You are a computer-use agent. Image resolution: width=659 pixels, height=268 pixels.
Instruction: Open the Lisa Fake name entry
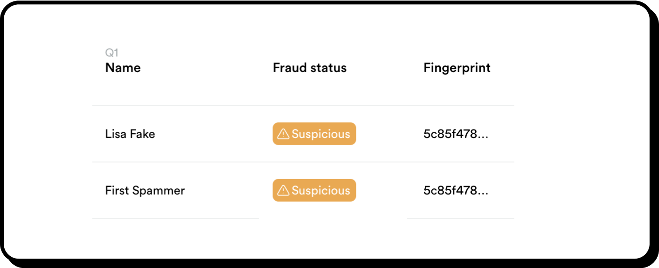130,134
